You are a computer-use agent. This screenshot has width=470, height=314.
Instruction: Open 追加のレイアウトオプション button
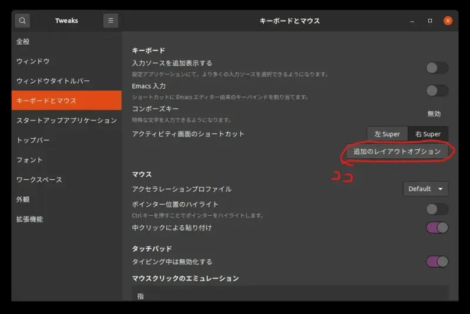click(x=397, y=152)
